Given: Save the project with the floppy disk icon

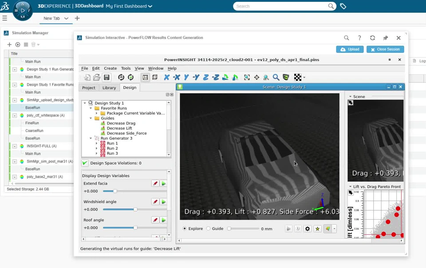Looking at the screenshot, I should tap(106, 77).
